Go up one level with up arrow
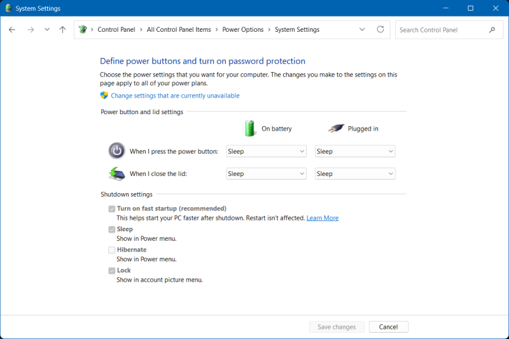Screen dimensions: 509x339 point(62,30)
